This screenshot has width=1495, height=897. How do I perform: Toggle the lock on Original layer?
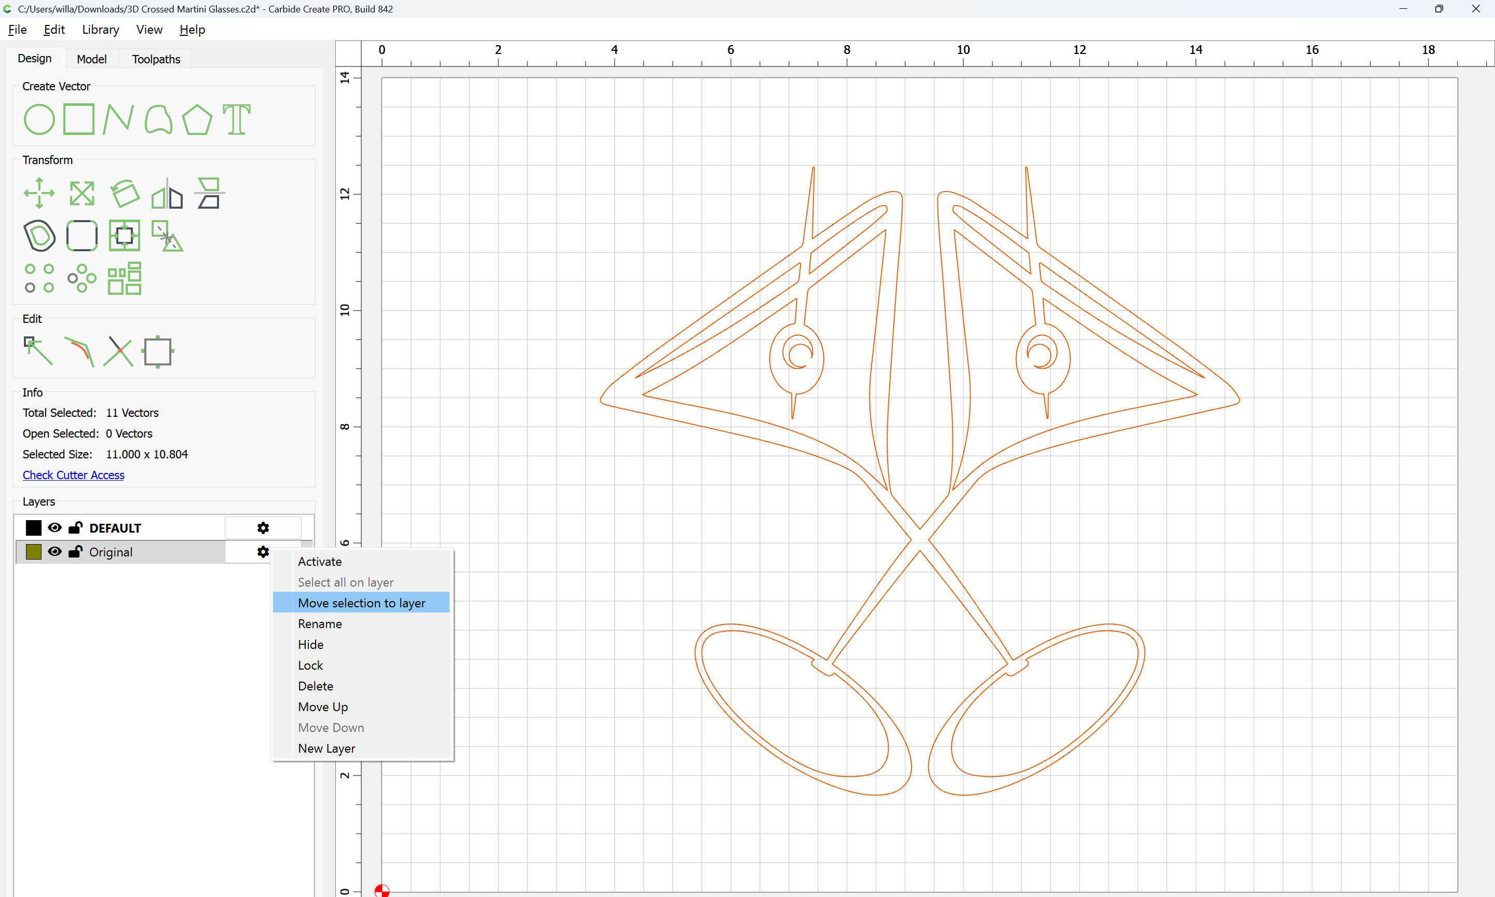[x=75, y=552]
